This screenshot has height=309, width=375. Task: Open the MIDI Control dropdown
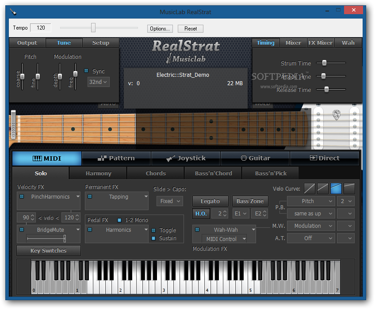[x=224, y=239]
